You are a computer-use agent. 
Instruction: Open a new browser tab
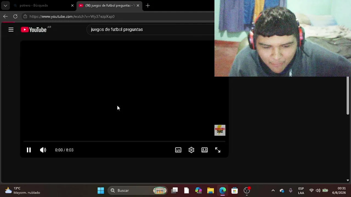(148, 5)
